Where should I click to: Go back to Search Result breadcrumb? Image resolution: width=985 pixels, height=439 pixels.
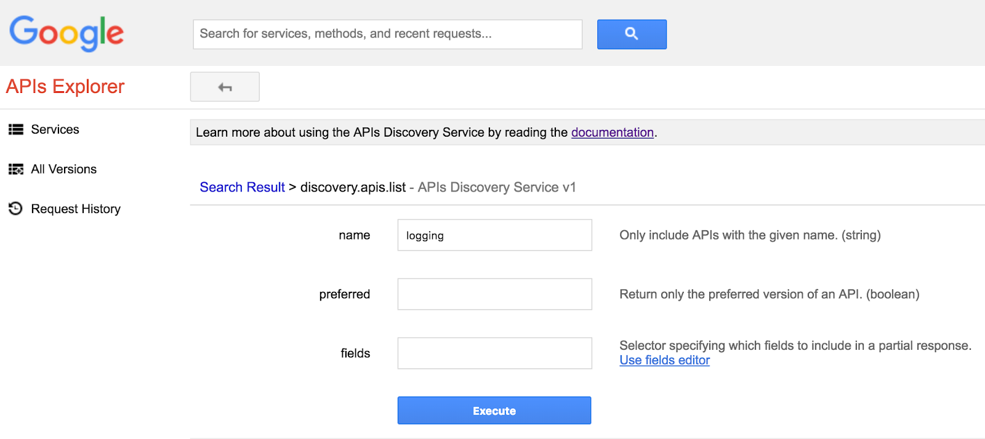pos(243,187)
